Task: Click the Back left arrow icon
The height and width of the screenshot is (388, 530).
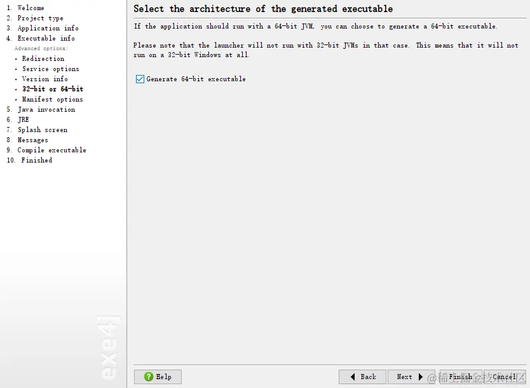Action: click(x=353, y=377)
